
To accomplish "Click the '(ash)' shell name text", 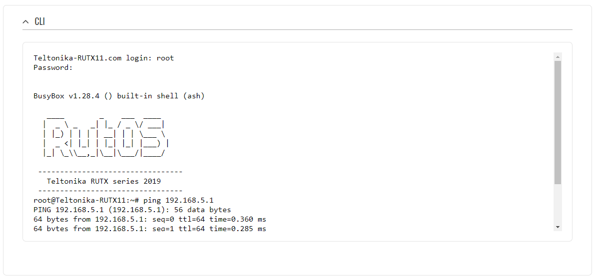I will point(194,96).
